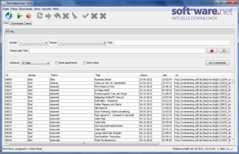
Task: Select row Arab Contemporary
Action: click(118, 140)
